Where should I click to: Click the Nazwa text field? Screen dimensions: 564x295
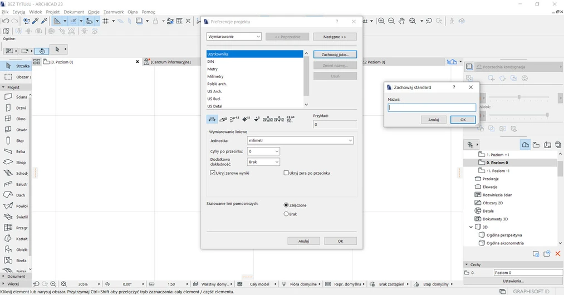click(431, 108)
